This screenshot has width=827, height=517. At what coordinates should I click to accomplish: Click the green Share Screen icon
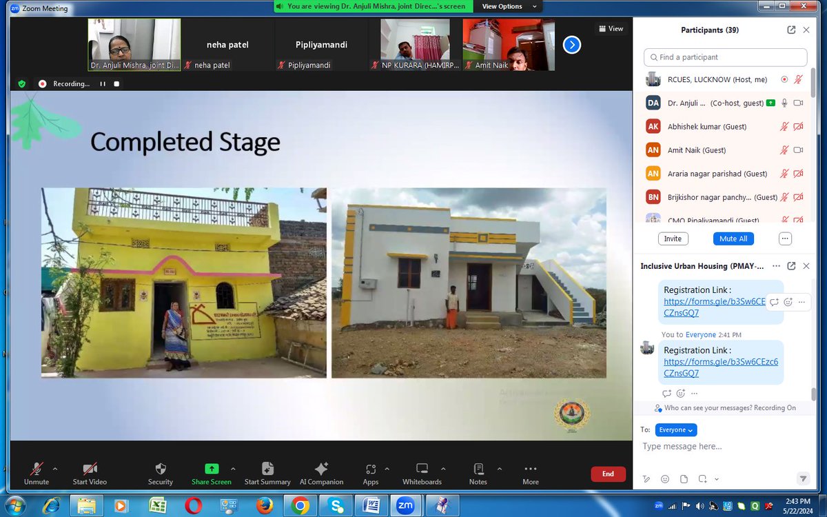[212, 469]
